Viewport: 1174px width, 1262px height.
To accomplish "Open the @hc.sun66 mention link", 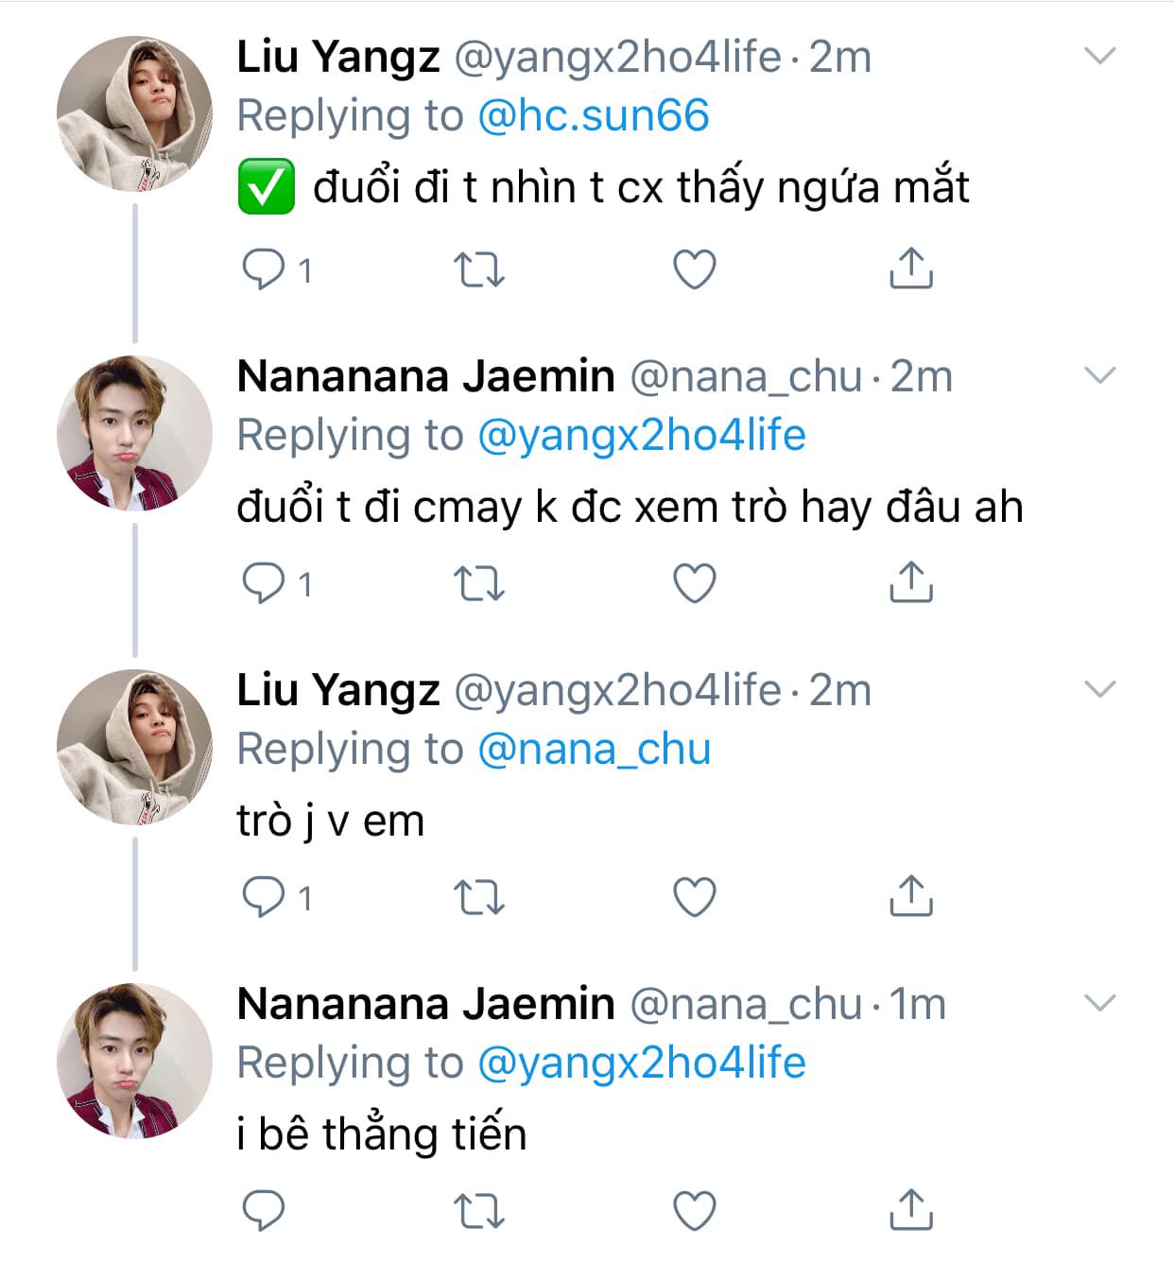I will coord(593,116).
